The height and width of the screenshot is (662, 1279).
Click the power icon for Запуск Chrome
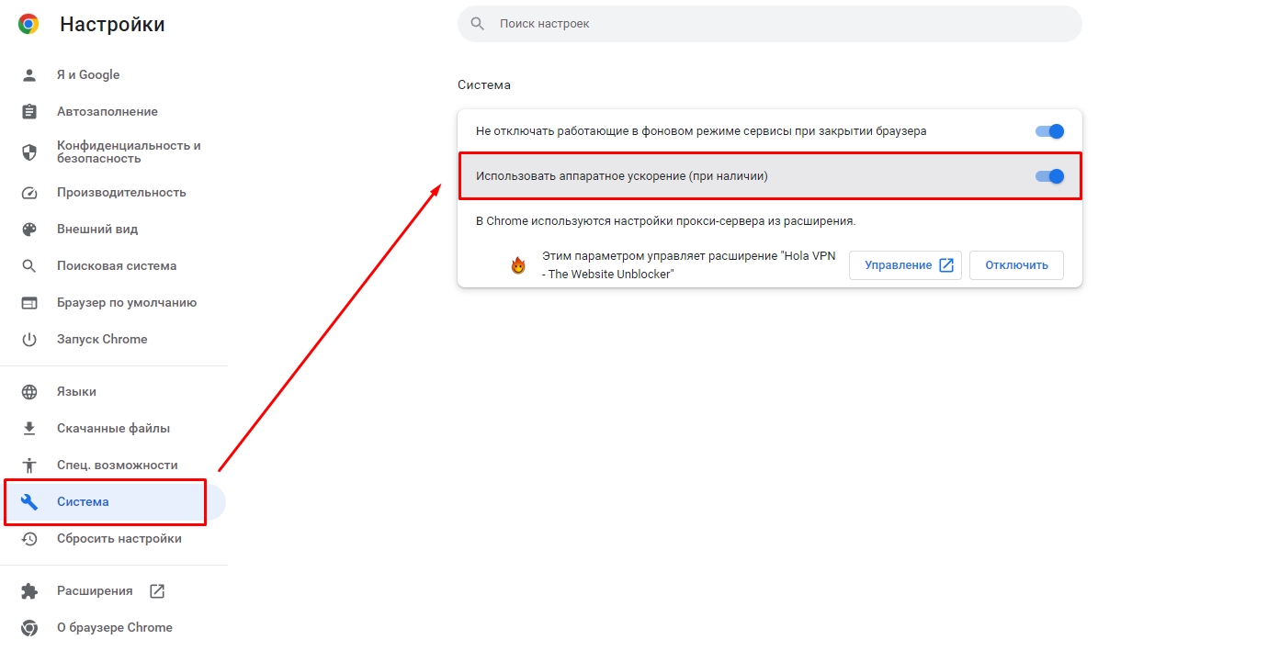(x=29, y=340)
